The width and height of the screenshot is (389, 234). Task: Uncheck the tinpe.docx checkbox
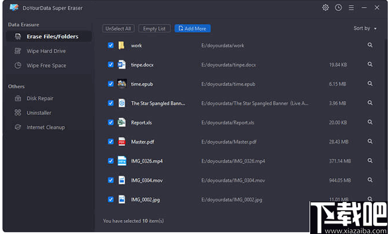(x=110, y=64)
